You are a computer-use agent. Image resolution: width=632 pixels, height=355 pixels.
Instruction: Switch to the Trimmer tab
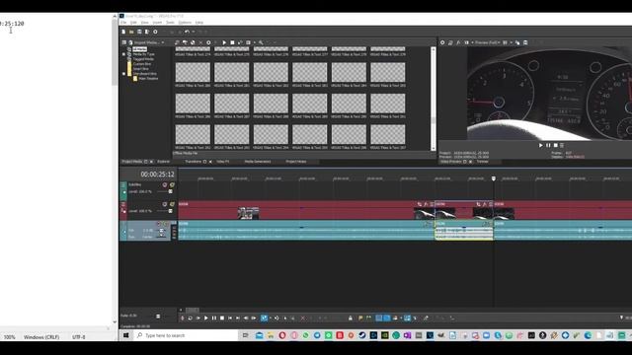point(483,162)
